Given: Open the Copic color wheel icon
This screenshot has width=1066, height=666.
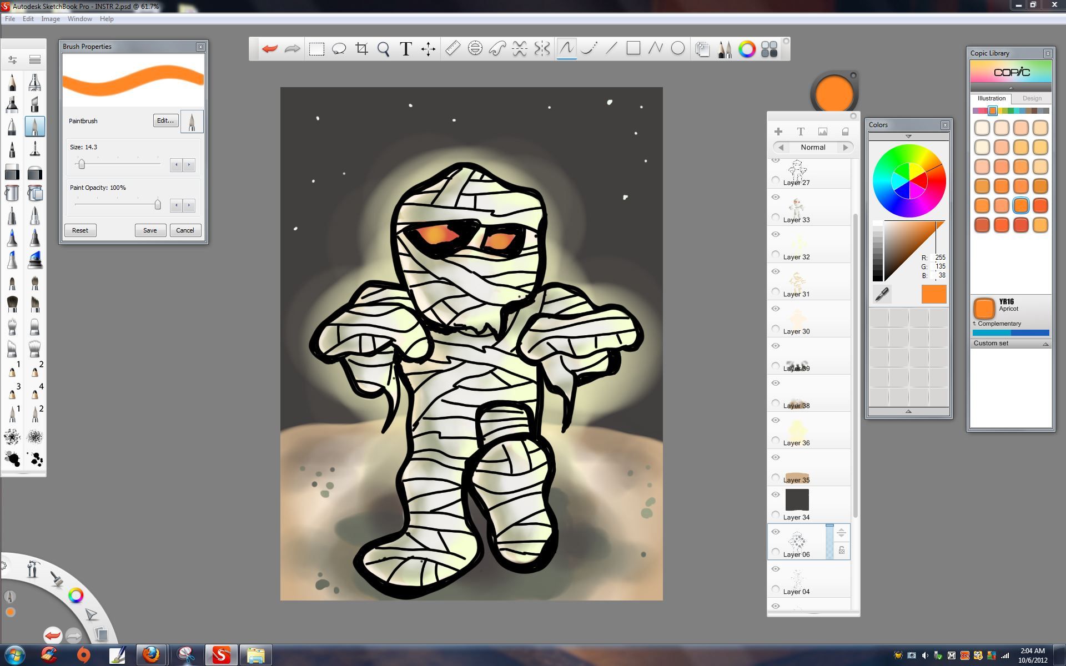Looking at the screenshot, I should pyautogui.click(x=747, y=49).
